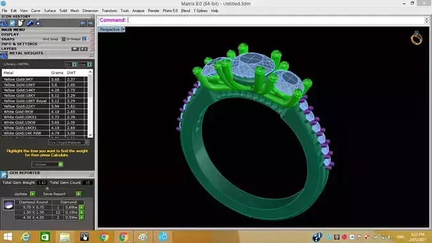This screenshot has width=432, height=243.
Task: Click the green arrow for the 5.70 X 5.70 diamond row
Action: click(82, 207)
